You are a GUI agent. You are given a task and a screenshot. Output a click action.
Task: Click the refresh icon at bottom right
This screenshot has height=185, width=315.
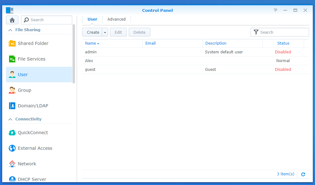[303, 174]
